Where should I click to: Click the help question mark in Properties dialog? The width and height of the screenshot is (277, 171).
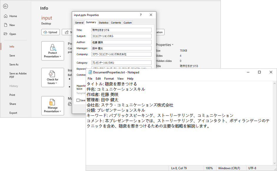pos(141,15)
